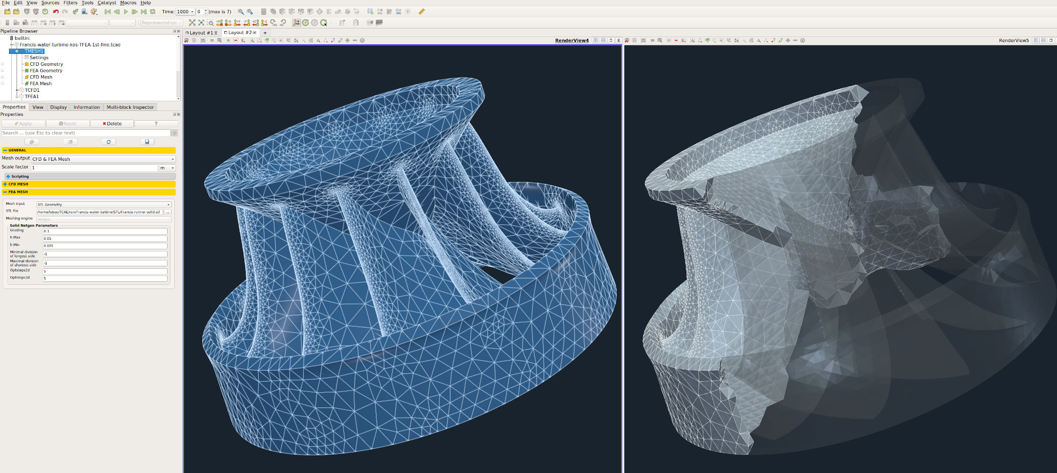Jump to the first animation frame
The width and height of the screenshot is (1057, 473).
coord(107,12)
